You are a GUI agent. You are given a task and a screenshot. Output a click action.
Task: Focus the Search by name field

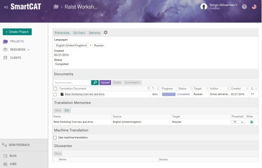point(72,83)
